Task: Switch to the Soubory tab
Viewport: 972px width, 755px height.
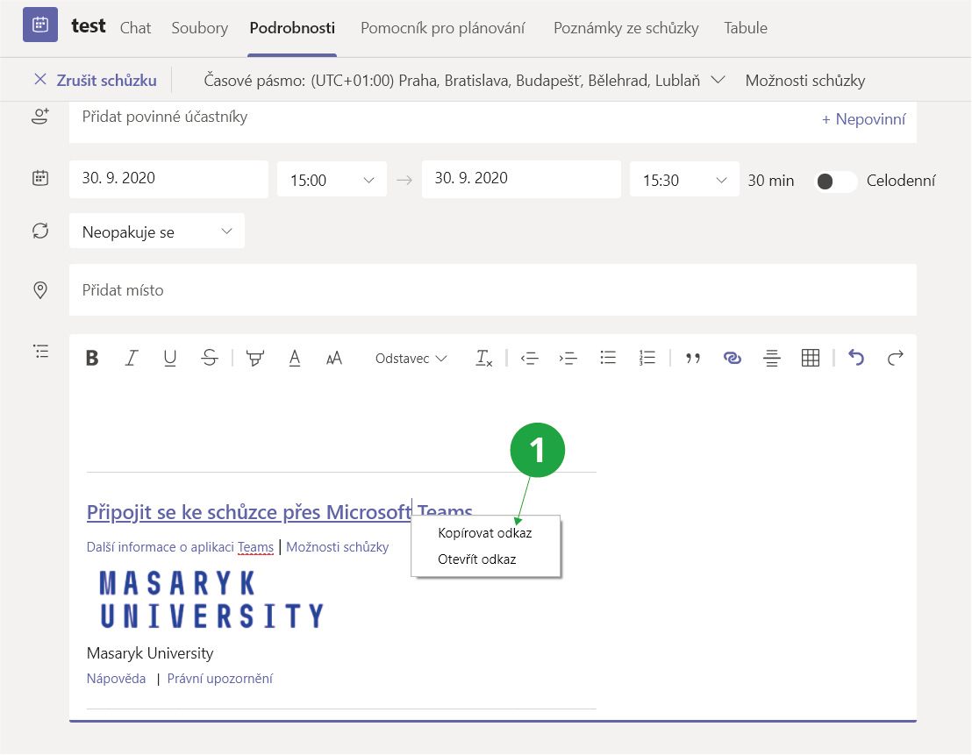Action: 199,28
